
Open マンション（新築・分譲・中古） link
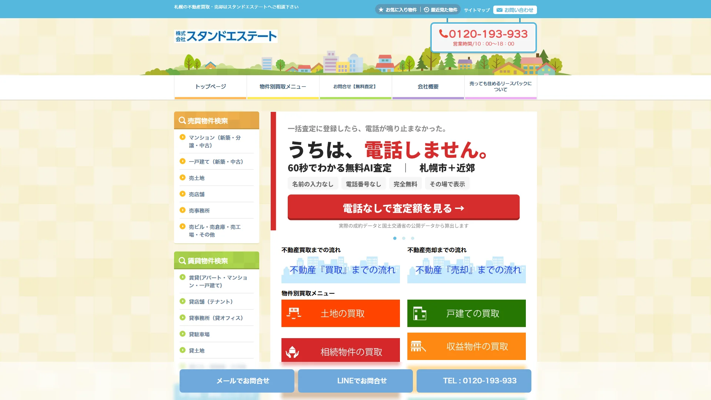(x=215, y=141)
